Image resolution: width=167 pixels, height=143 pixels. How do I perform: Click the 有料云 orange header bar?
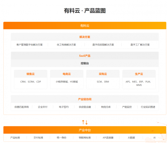85,25
